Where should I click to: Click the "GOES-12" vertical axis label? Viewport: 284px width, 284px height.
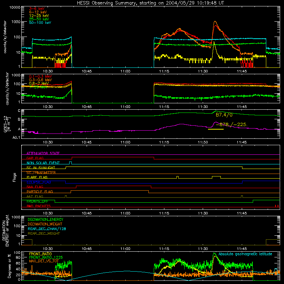click(x=5, y=124)
